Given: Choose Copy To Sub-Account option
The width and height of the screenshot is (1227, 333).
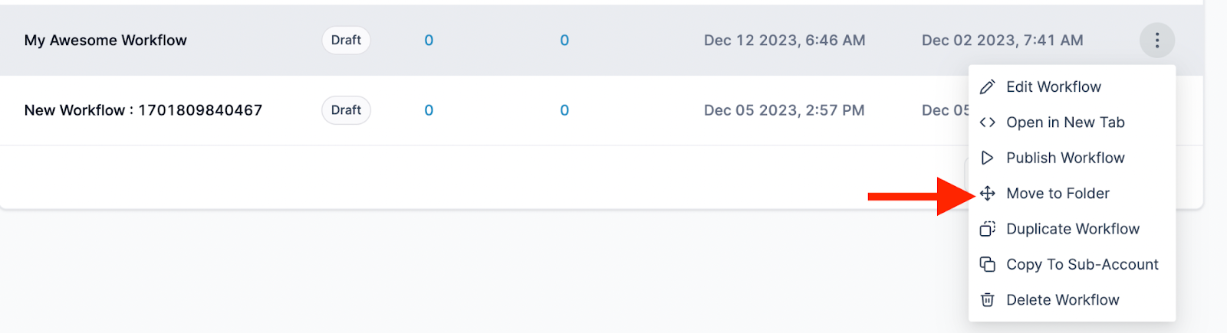Looking at the screenshot, I should [x=1082, y=264].
